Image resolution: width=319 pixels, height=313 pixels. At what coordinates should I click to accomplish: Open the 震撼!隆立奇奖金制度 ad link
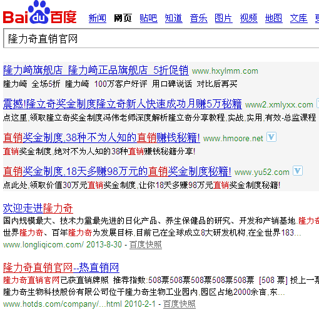click(123, 104)
